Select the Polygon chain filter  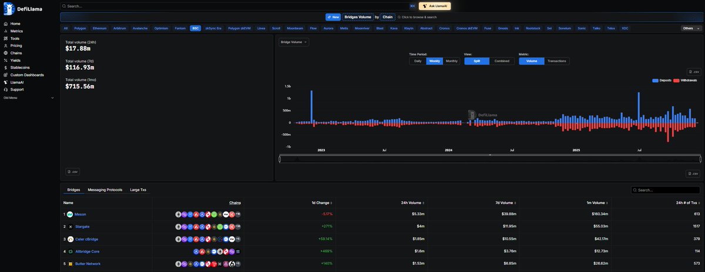tap(80, 28)
